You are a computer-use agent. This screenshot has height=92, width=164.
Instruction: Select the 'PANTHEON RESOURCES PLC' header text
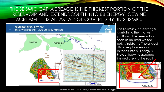29,27
